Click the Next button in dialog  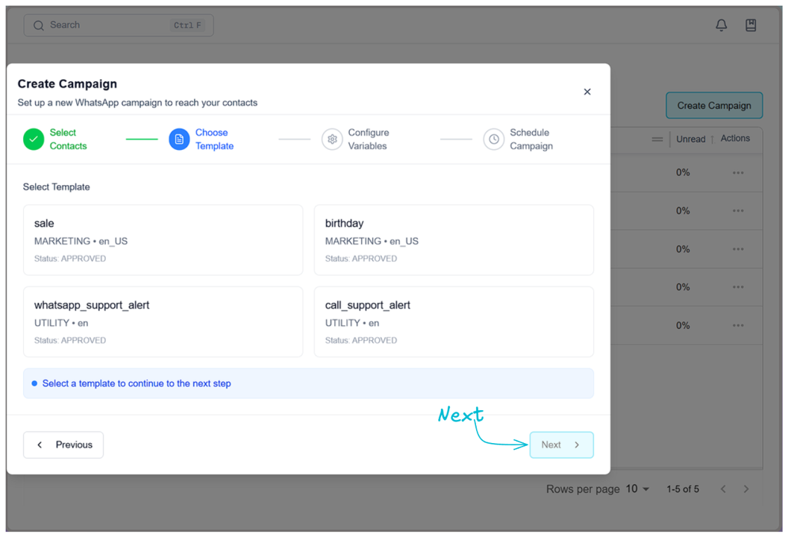pos(561,445)
